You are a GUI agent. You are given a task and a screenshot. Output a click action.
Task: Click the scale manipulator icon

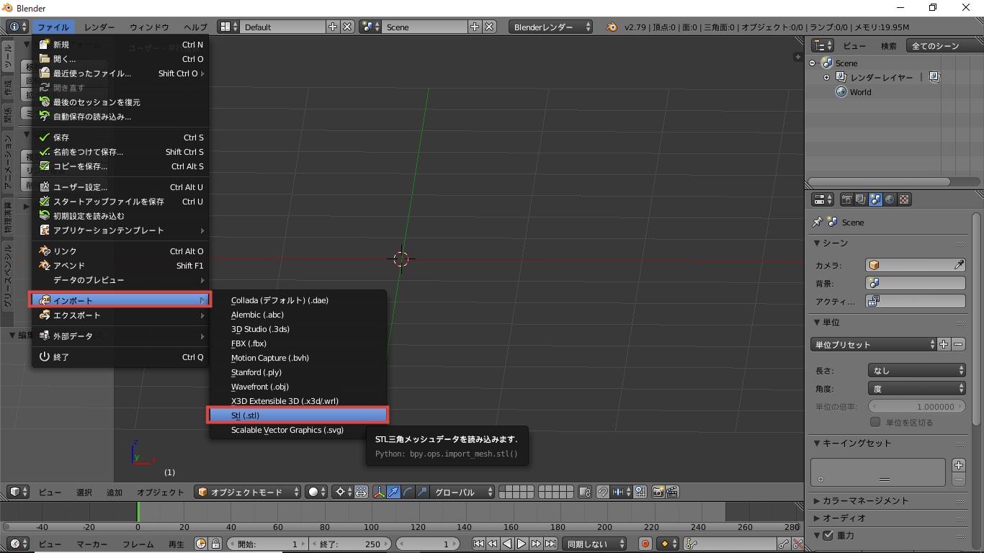tap(423, 492)
